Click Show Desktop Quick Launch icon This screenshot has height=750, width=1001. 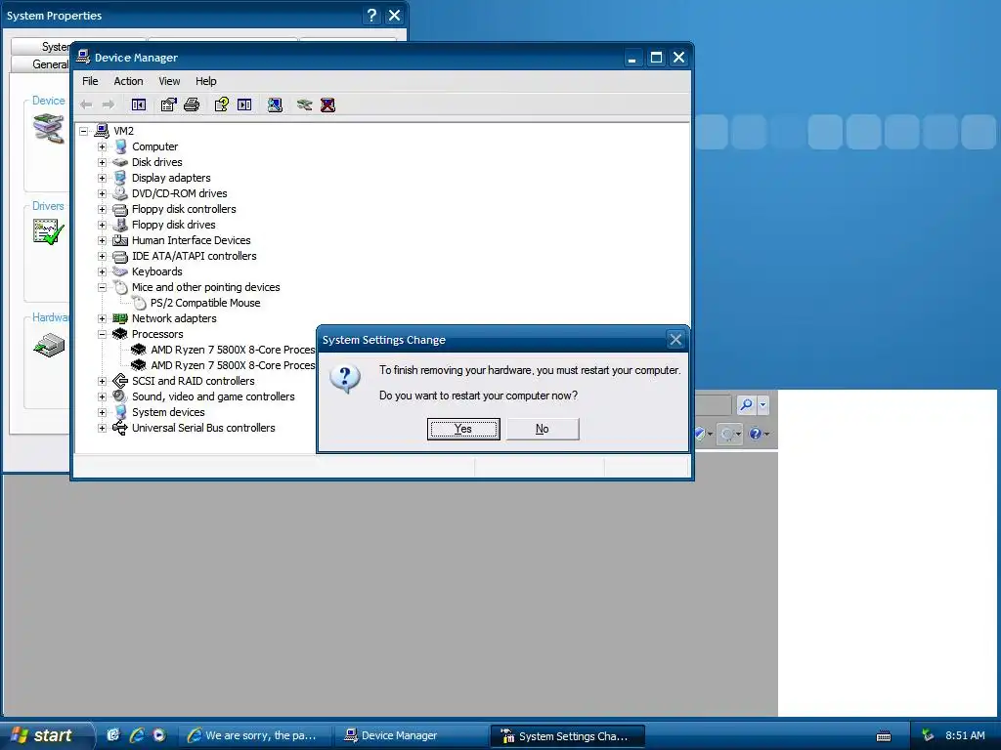[113, 735]
